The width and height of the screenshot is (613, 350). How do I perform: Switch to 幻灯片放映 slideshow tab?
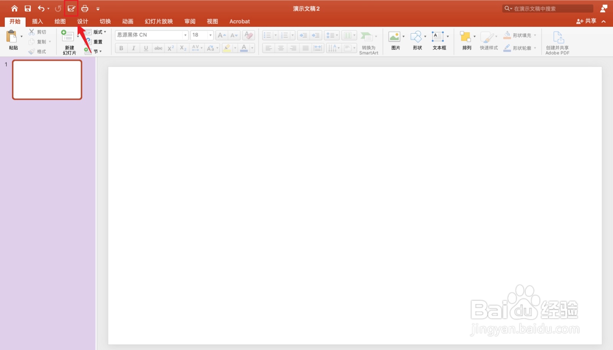(x=159, y=21)
